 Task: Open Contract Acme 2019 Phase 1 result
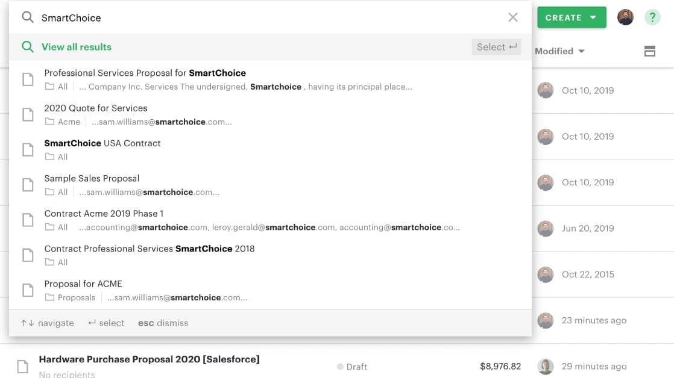click(270, 220)
